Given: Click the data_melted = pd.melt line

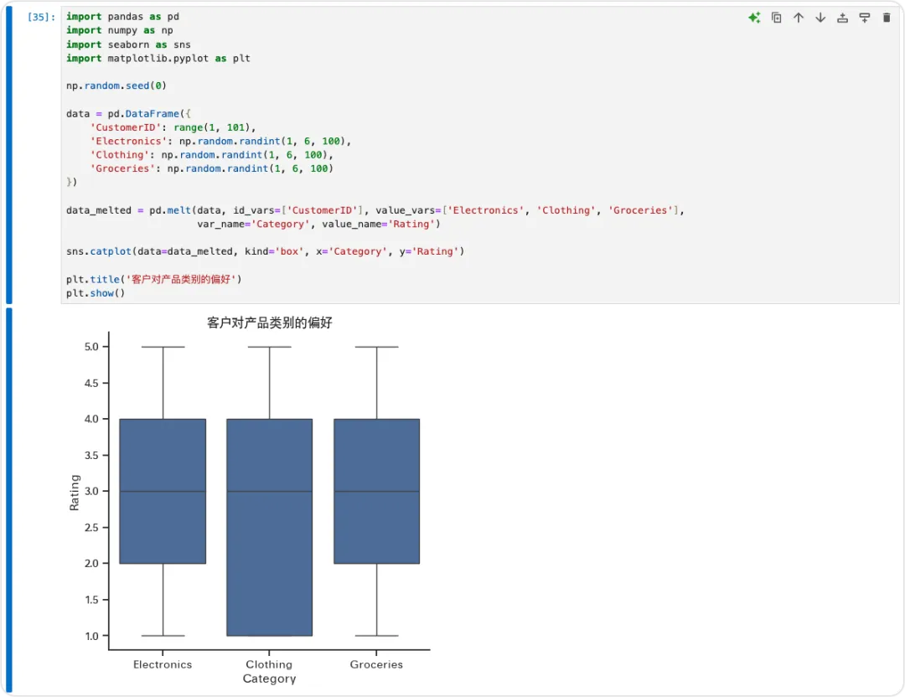Looking at the screenshot, I should pos(375,210).
